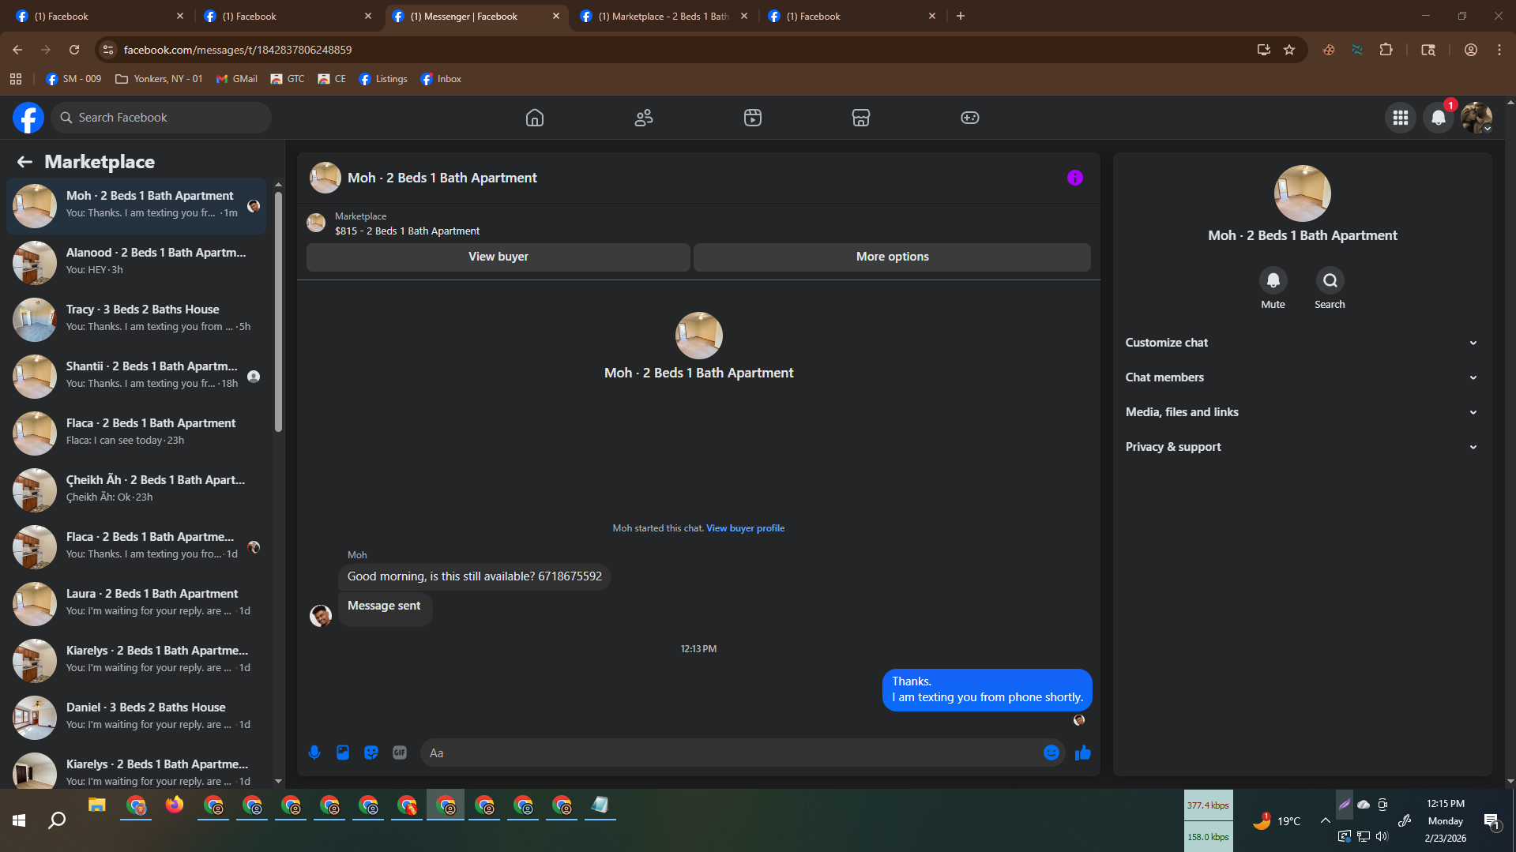The height and width of the screenshot is (852, 1516).
Task: Open the Flaca chat saying I can see today
Action: [136, 433]
